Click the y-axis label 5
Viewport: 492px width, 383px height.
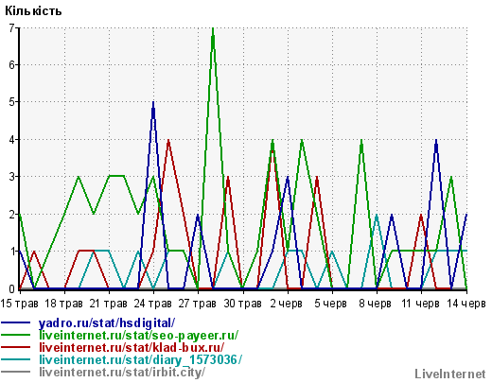point(12,102)
